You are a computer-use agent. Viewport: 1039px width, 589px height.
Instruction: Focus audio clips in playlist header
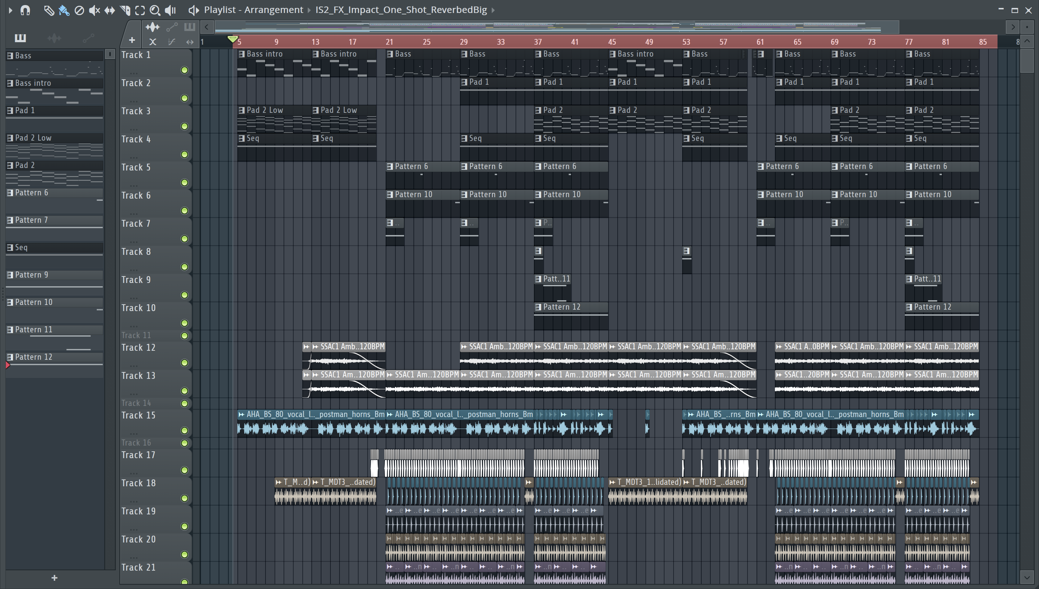pos(153,27)
